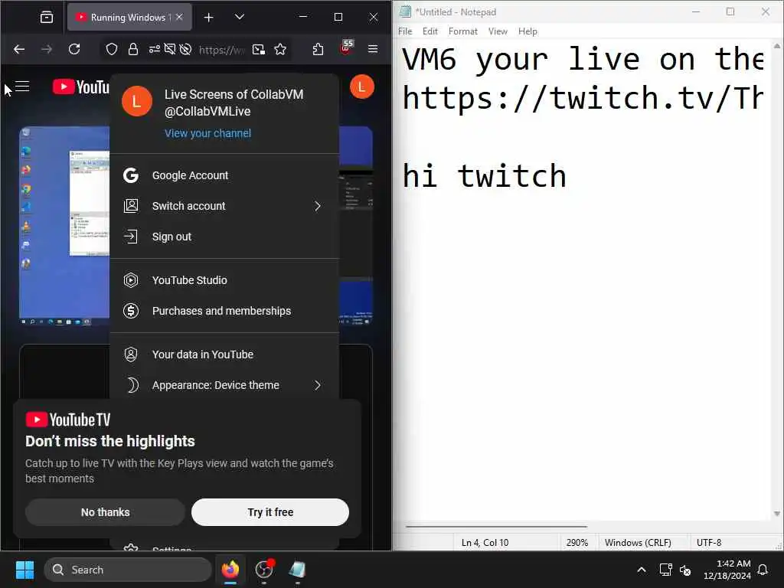This screenshot has width=784, height=588.
Task: Open the notifications bell
Action: click(x=763, y=570)
